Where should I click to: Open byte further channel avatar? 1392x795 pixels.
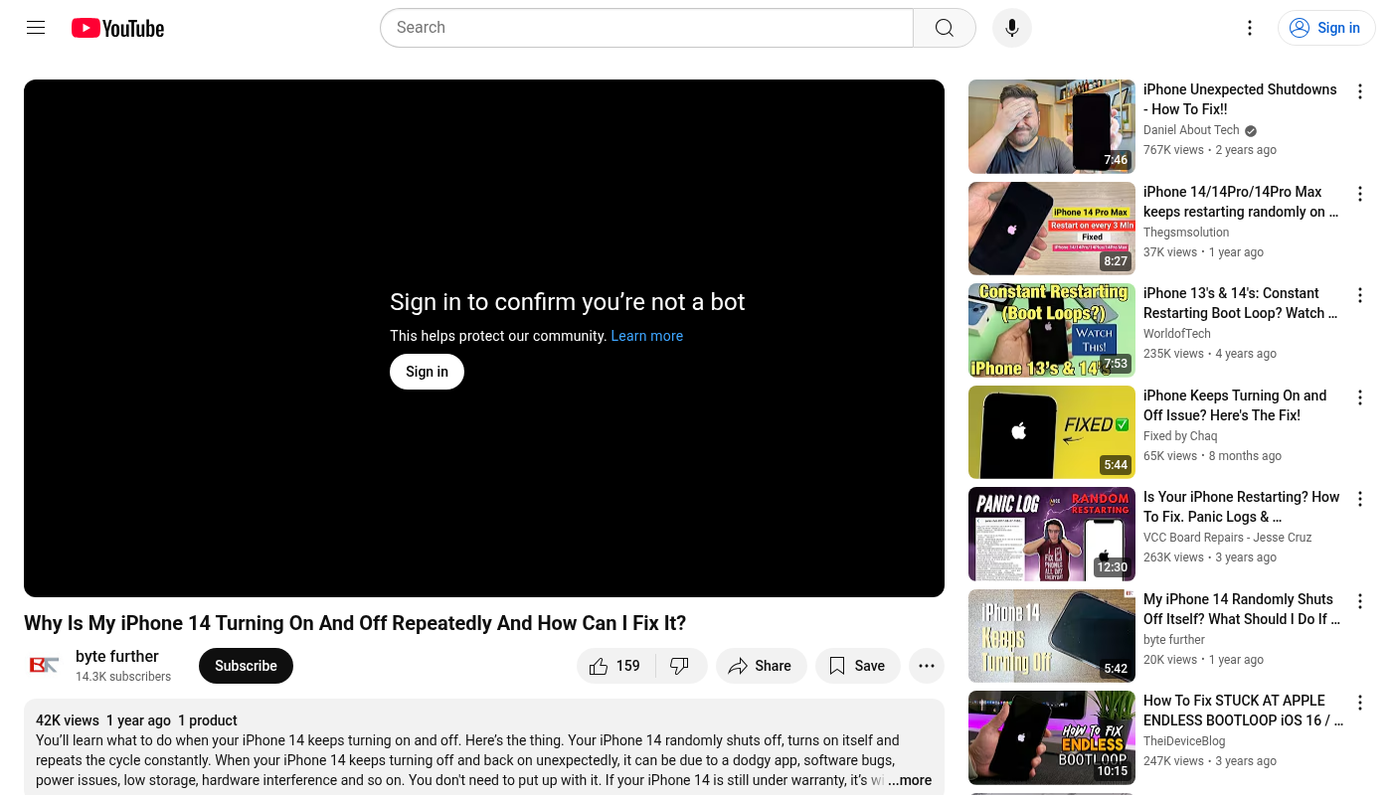click(44, 666)
